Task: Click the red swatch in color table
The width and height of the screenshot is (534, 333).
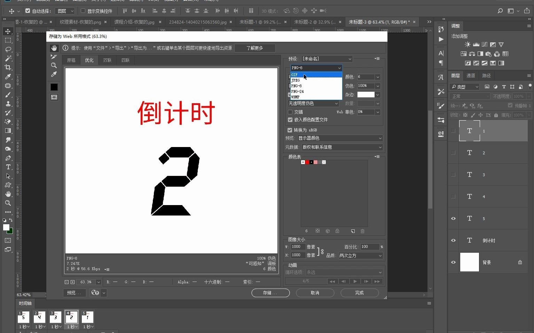Action: (x=307, y=162)
